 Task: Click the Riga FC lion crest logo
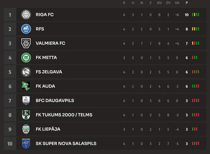point(26,14)
